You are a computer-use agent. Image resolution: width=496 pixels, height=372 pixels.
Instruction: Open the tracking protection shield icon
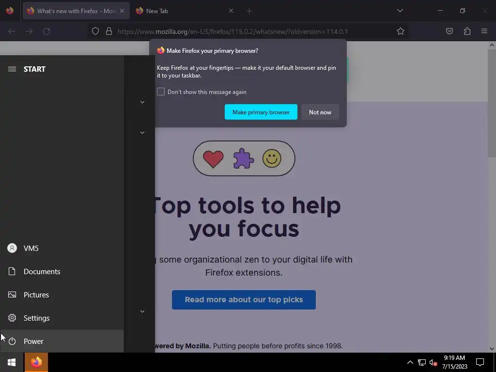click(95, 31)
